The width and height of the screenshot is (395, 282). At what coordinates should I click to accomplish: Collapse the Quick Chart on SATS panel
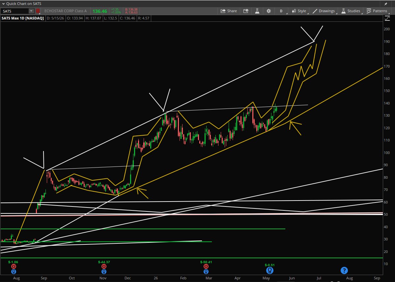(x=3, y=4)
